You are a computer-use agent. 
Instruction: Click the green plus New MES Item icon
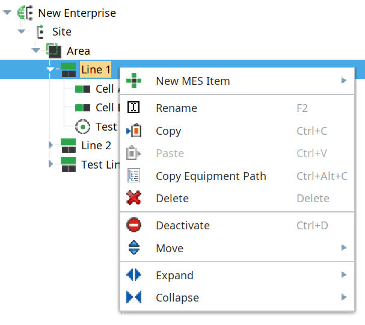tap(134, 81)
